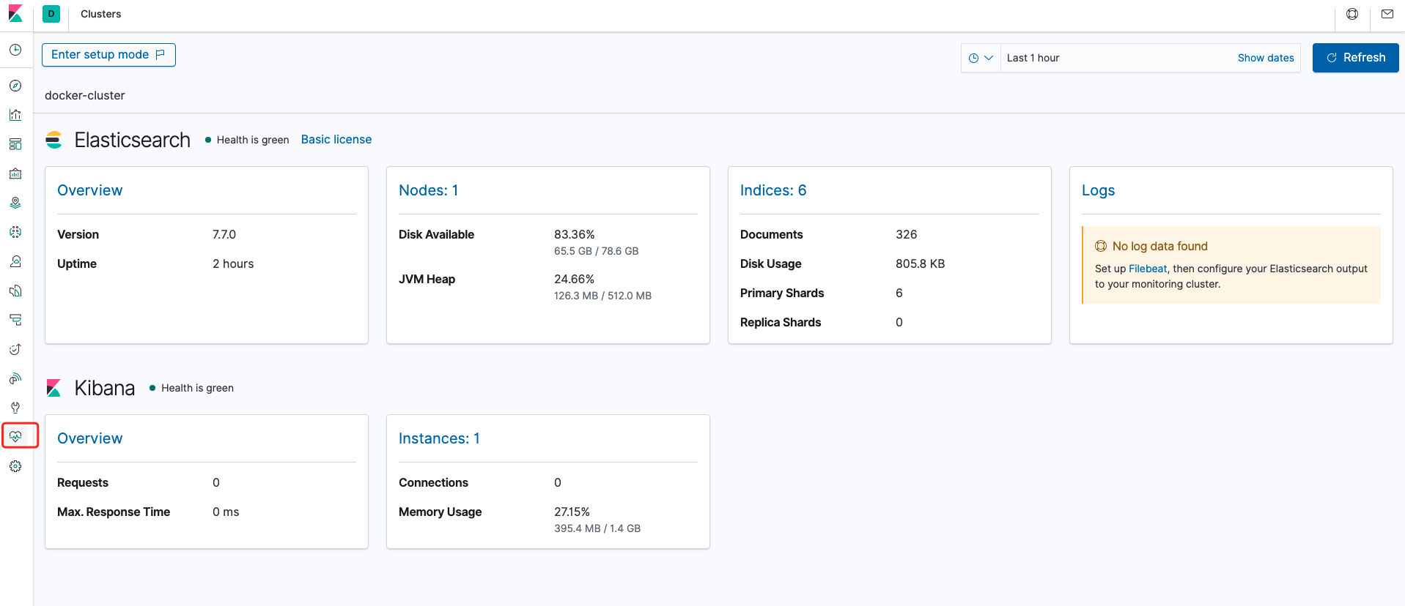
Task: Click the uptime value 2 hours
Action: 233,263
